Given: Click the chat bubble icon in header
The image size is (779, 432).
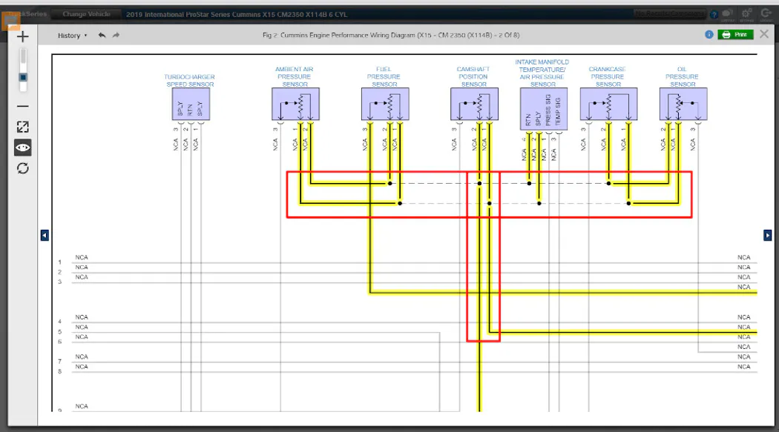Looking at the screenshot, I should [x=728, y=14].
